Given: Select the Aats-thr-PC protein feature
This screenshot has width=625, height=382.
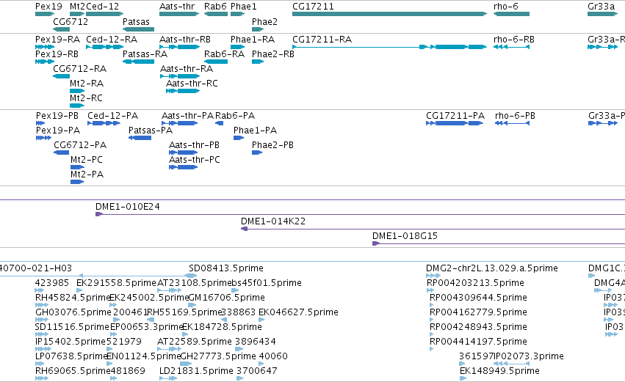Looking at the screenshot, I should coord(184,167).
